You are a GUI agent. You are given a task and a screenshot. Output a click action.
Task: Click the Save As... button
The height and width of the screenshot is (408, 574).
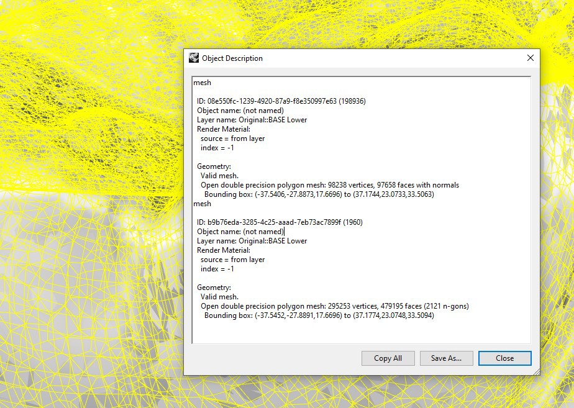tap(446, 358)
